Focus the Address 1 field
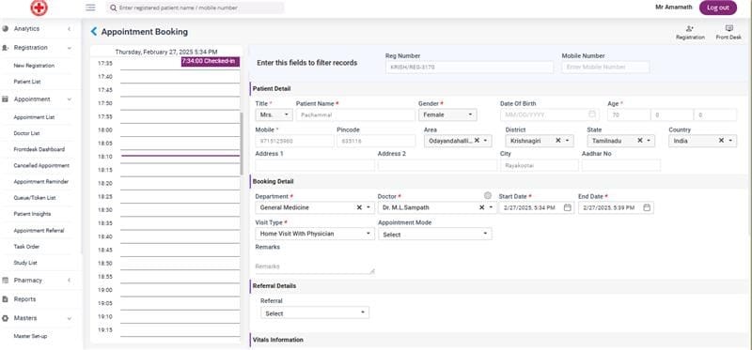The width and height of the screenshot is (752, 350). [315, 165]
